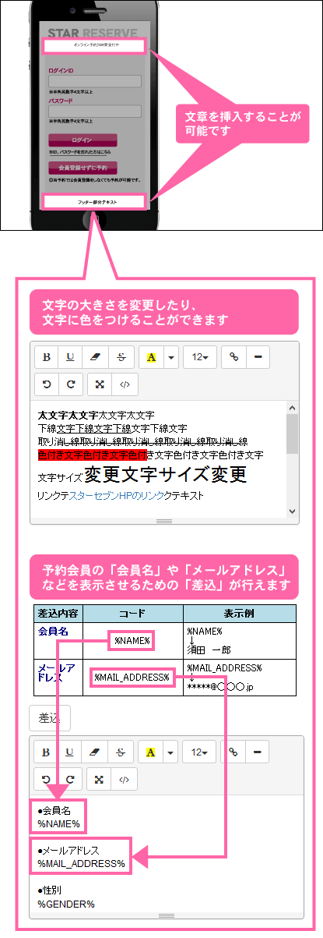Select the オンライン予約 header text box on the phone
Screen dimensions: 323x938
tap(95, 46)
